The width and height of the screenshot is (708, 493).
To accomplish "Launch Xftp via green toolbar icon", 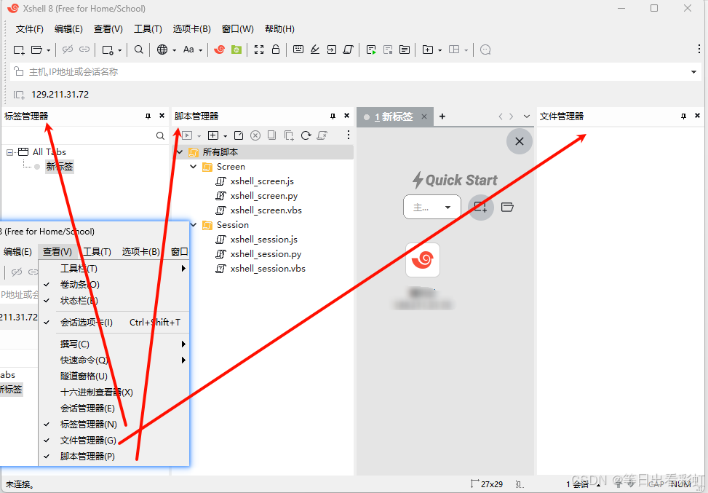I will point(236,50).
